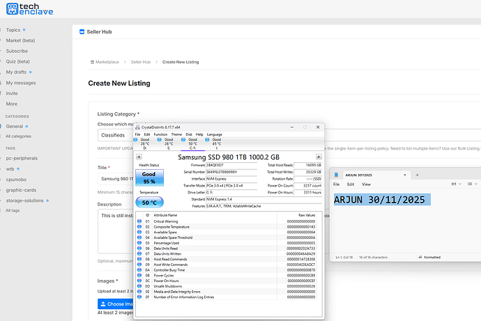Open the View menu in Notepad
Viewport: 481px width, 321px height.
(x=367, y=185)
